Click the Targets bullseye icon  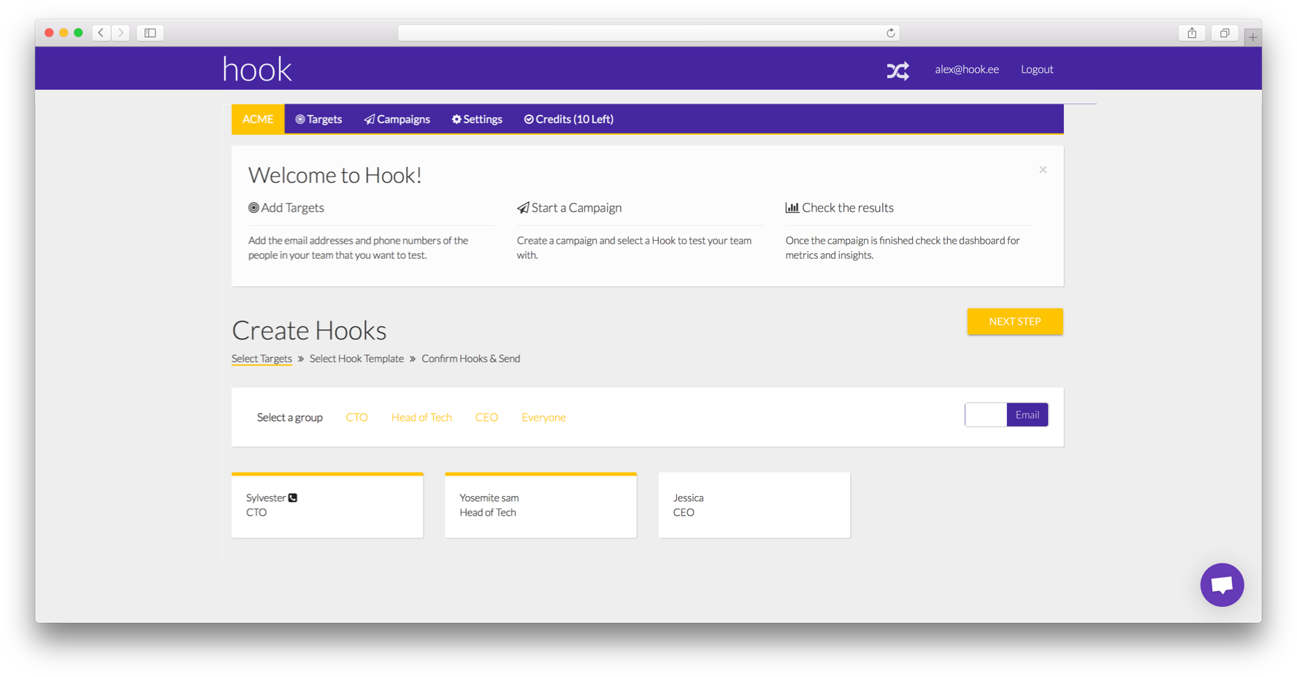coord(299,119)
